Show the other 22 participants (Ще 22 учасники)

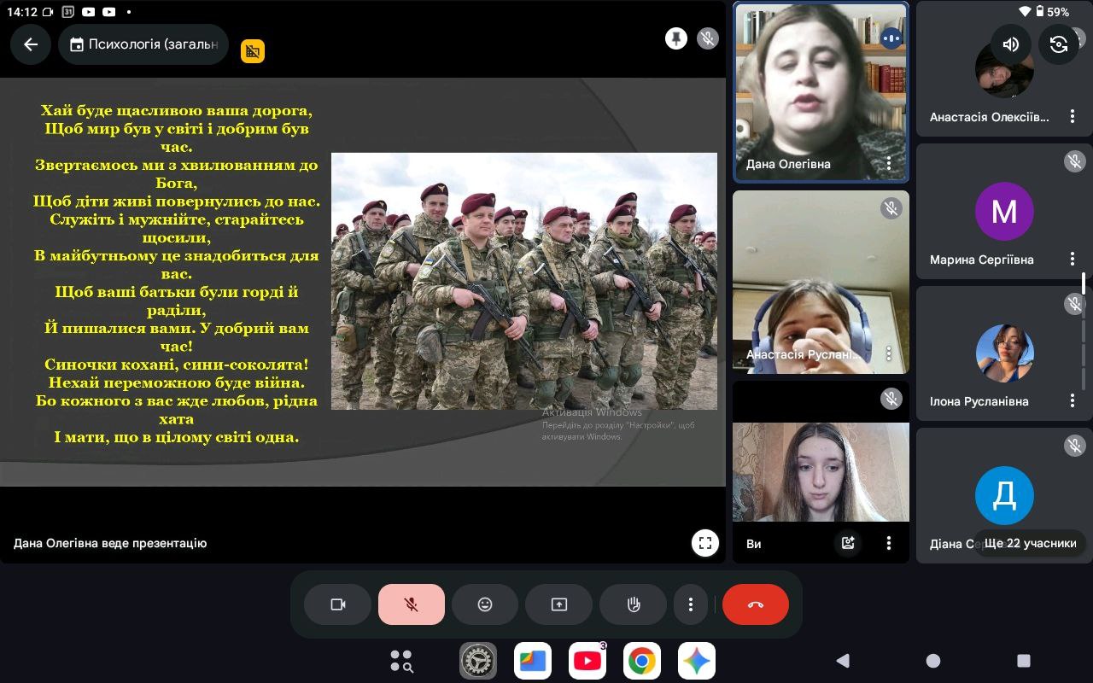tap(1030, 543)
